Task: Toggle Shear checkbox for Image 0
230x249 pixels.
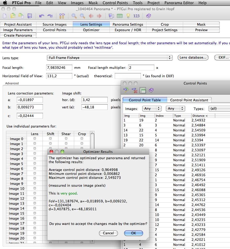Action: pyautogui.click(x=66, y=139)
